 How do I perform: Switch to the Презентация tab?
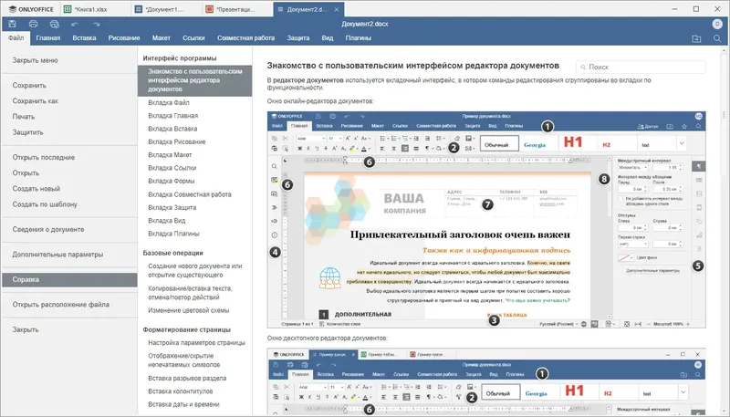237,9
